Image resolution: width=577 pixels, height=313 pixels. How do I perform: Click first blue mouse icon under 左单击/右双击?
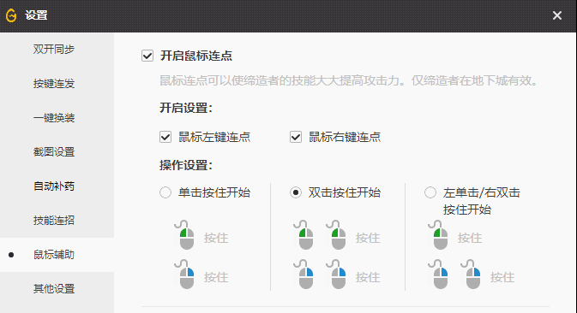coord(439,275)
